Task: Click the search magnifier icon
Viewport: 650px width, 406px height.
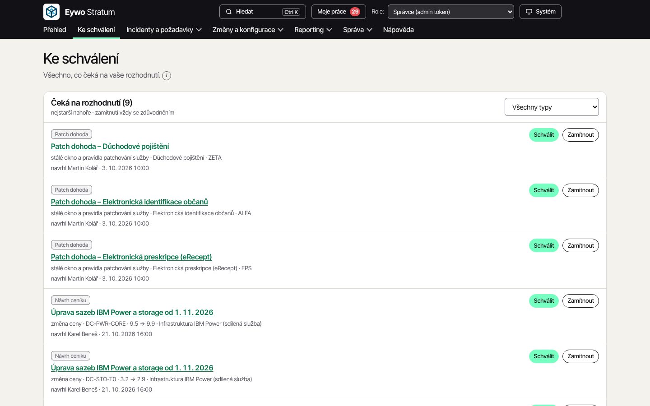Action: pos(229,12)
